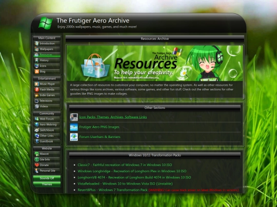Click The Frutiger Aero Archive title
The image size is (277, 207).
click(x=93, y=20)
